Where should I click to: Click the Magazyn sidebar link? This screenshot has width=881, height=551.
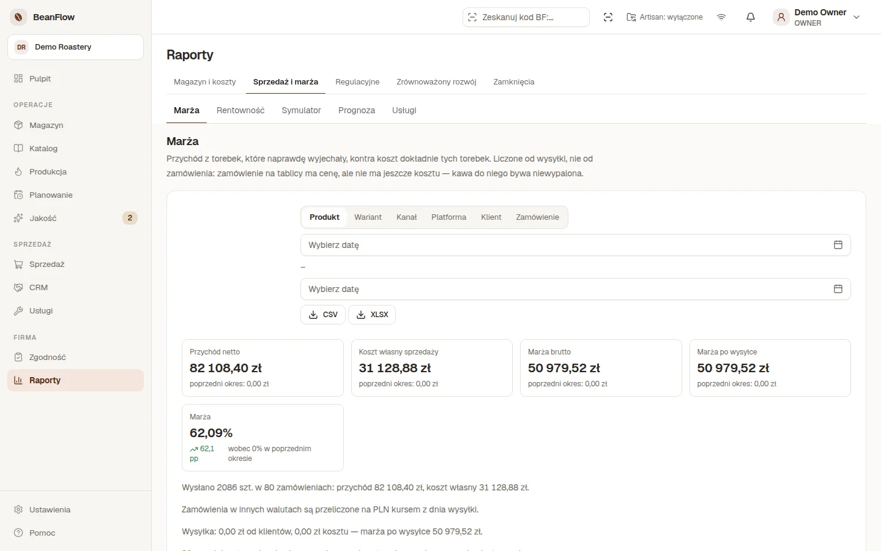tap(75, 125)
